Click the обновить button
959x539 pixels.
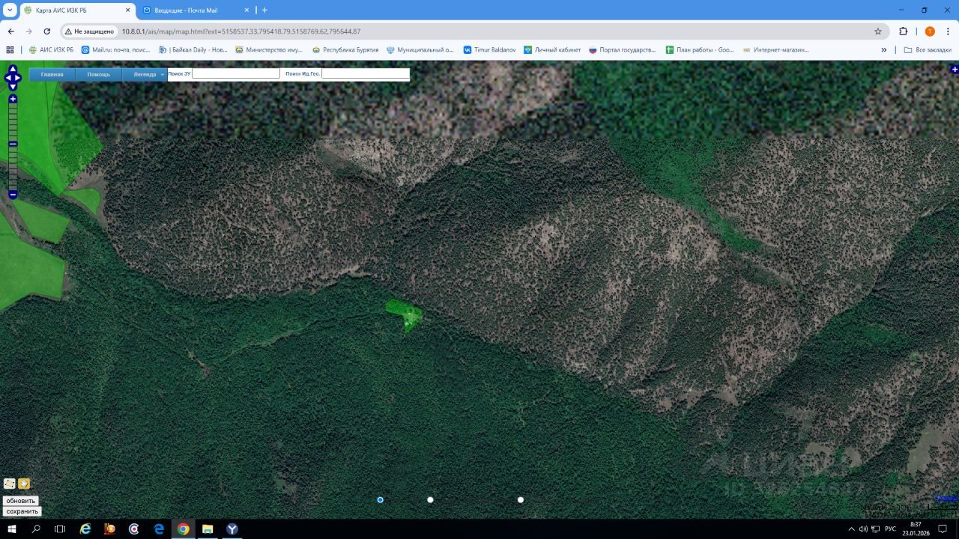coord(21,501)
